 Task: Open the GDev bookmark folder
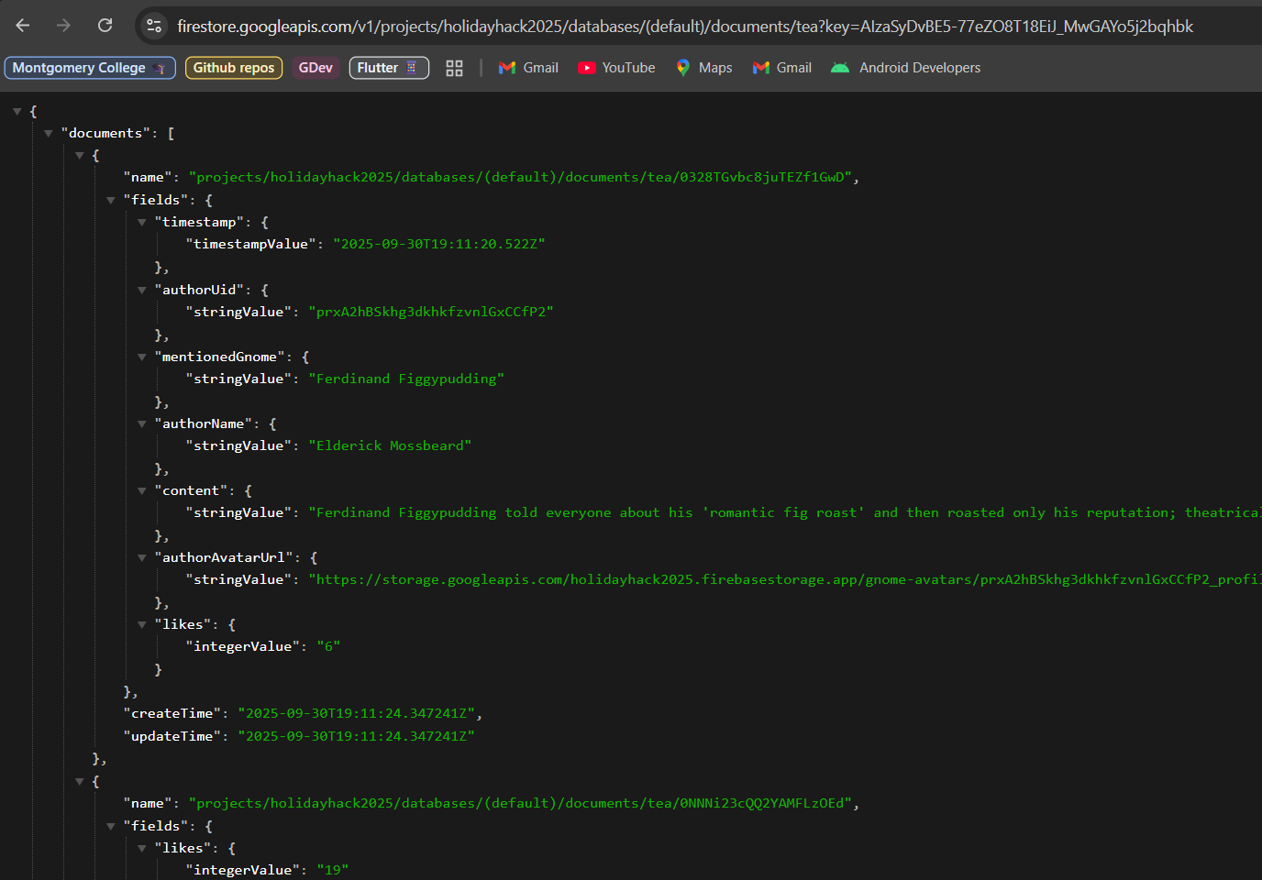pos(315,68)
